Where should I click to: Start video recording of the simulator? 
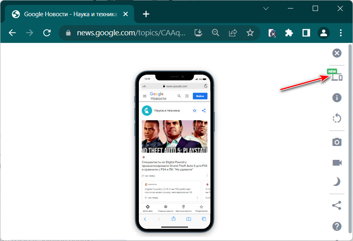point(337,162)
